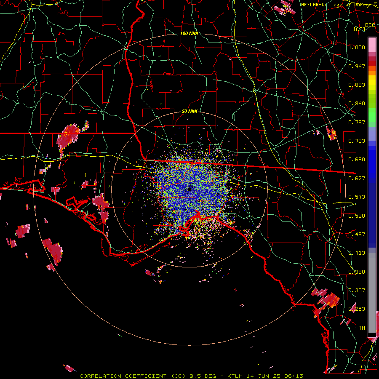Click the 0.573 color scale value

point(357,197)
